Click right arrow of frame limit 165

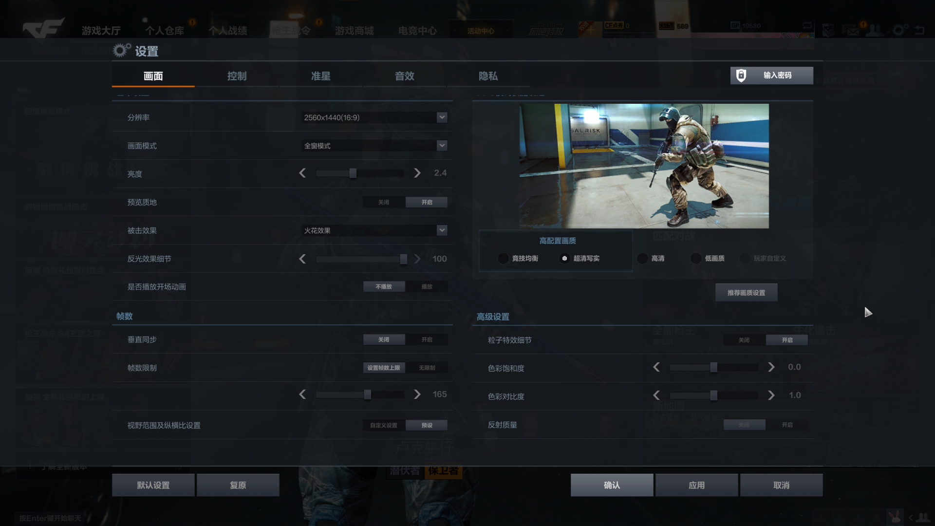417,394
